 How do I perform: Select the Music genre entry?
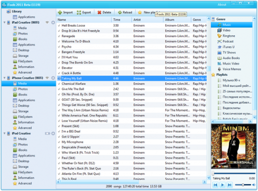[232, 25]
